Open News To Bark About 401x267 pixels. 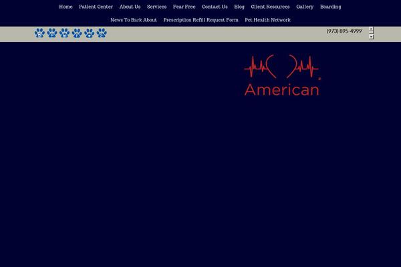coord(134,20)
